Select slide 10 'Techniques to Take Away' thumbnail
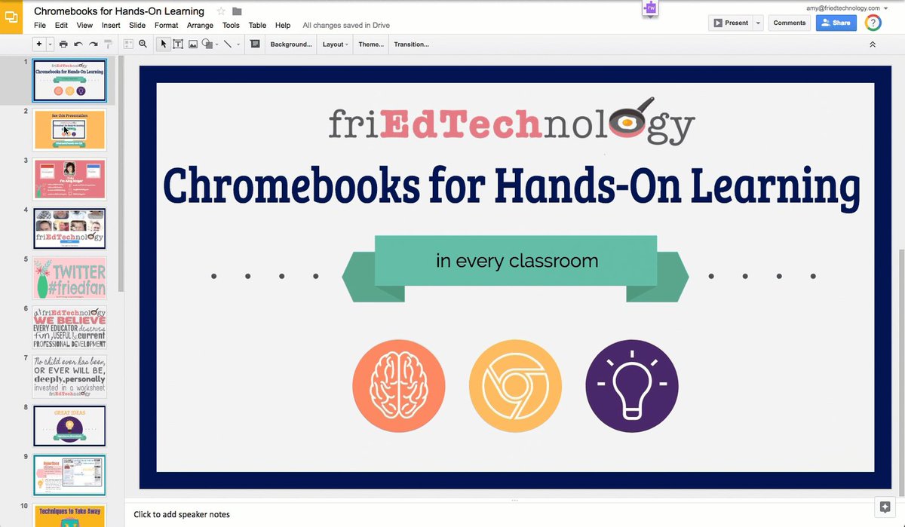 coord(69,516)
